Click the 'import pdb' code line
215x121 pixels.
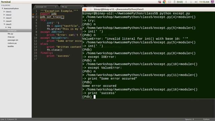48,14
